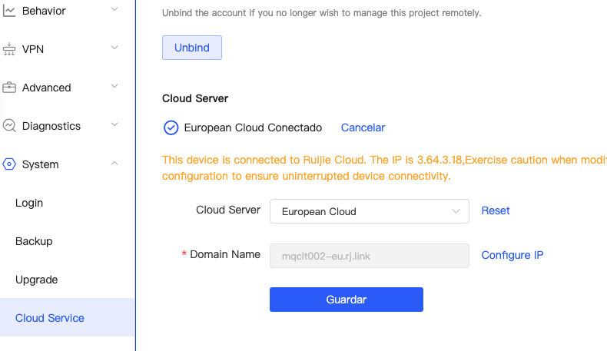The width and height of the screenshot is (607, 351).
Task: Open the Configure IP link
Action: [x=512, y=255]
